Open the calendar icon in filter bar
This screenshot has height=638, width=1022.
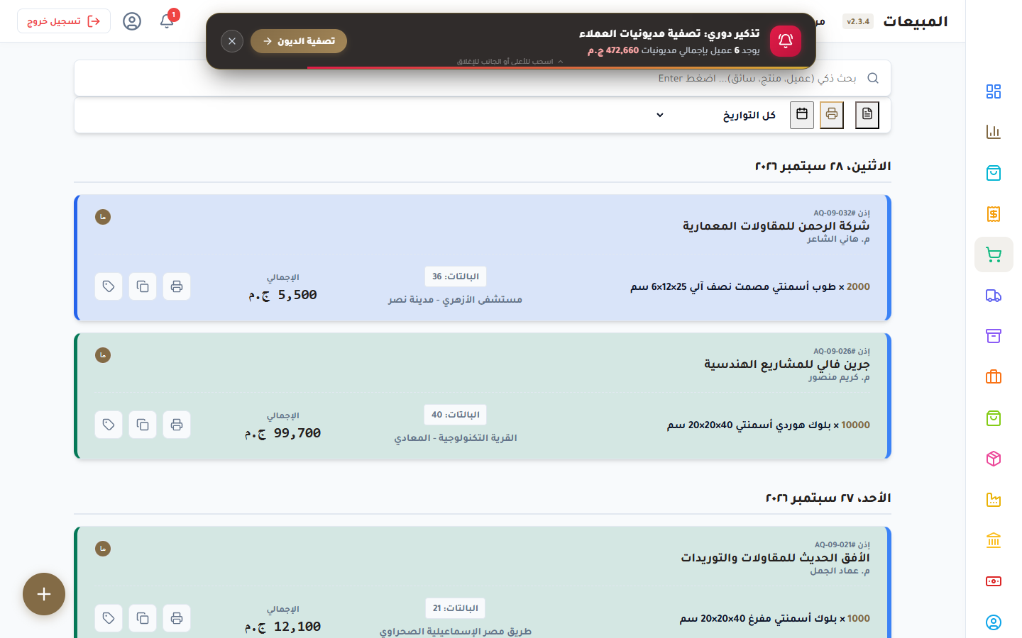click(802, 115)
